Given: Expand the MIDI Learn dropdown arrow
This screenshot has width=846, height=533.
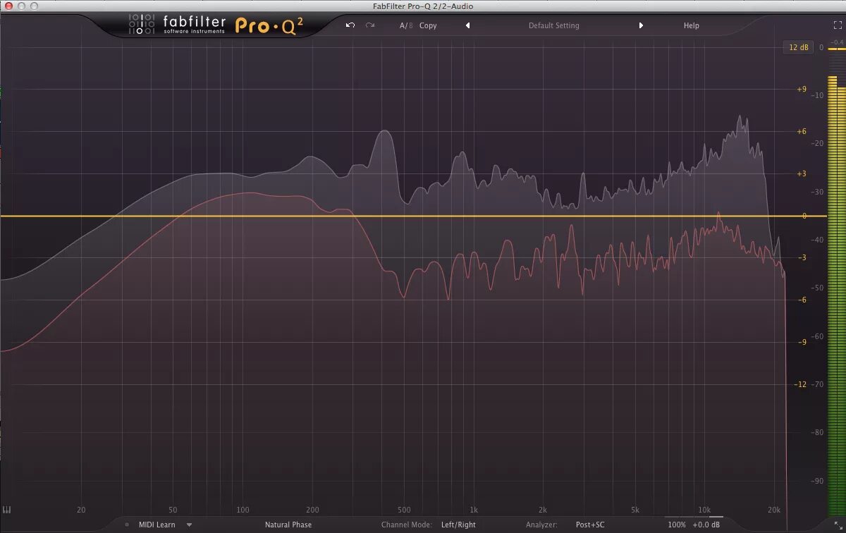Looking at the screenshot, I should (x=189, y=525).
